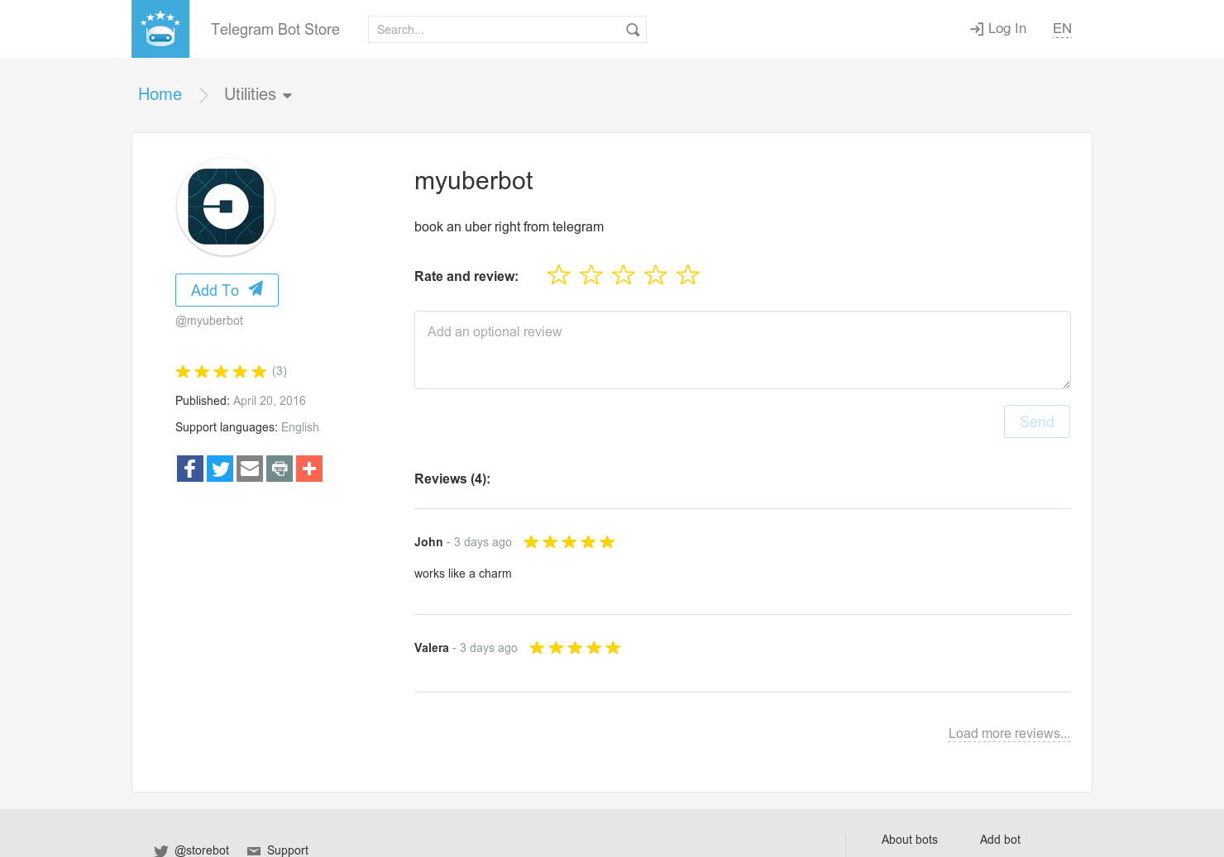Click the Send review button
The image size is (1224, 857).
[x=1037, y=421]
